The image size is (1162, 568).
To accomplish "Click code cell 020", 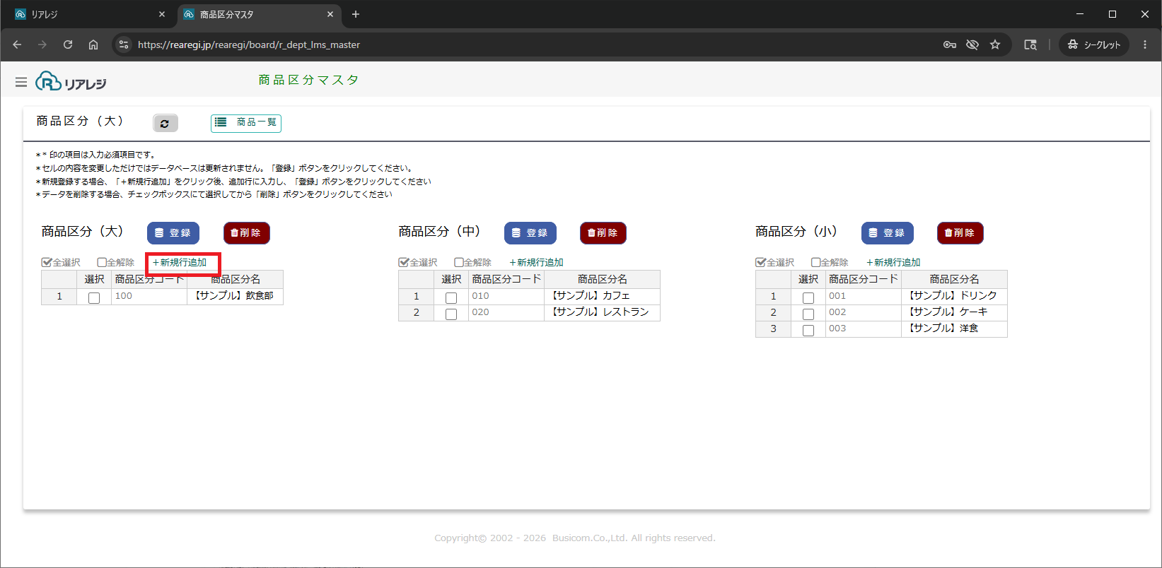I will [506, 312].
